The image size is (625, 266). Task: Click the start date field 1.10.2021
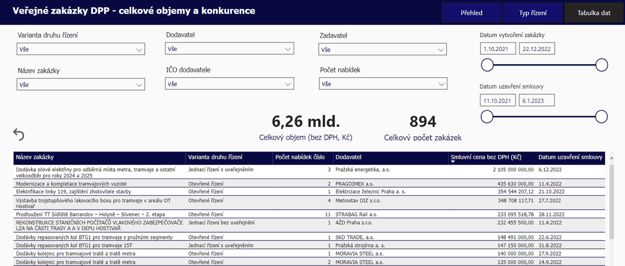[x=498, y=49]
